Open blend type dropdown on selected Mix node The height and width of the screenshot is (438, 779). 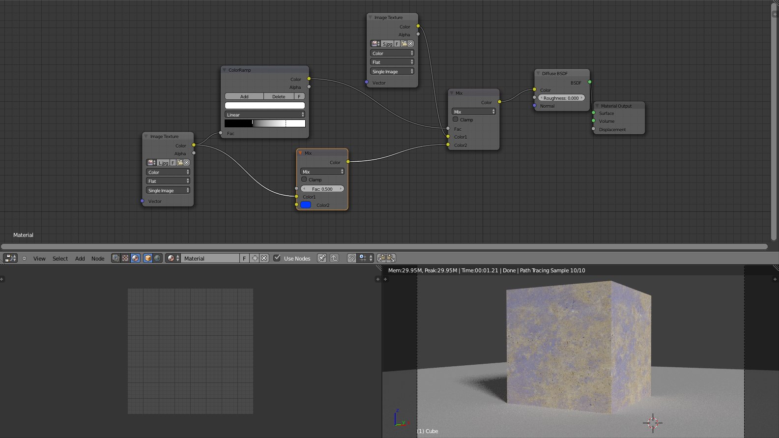pyautogui.click(x=322, y=172)
